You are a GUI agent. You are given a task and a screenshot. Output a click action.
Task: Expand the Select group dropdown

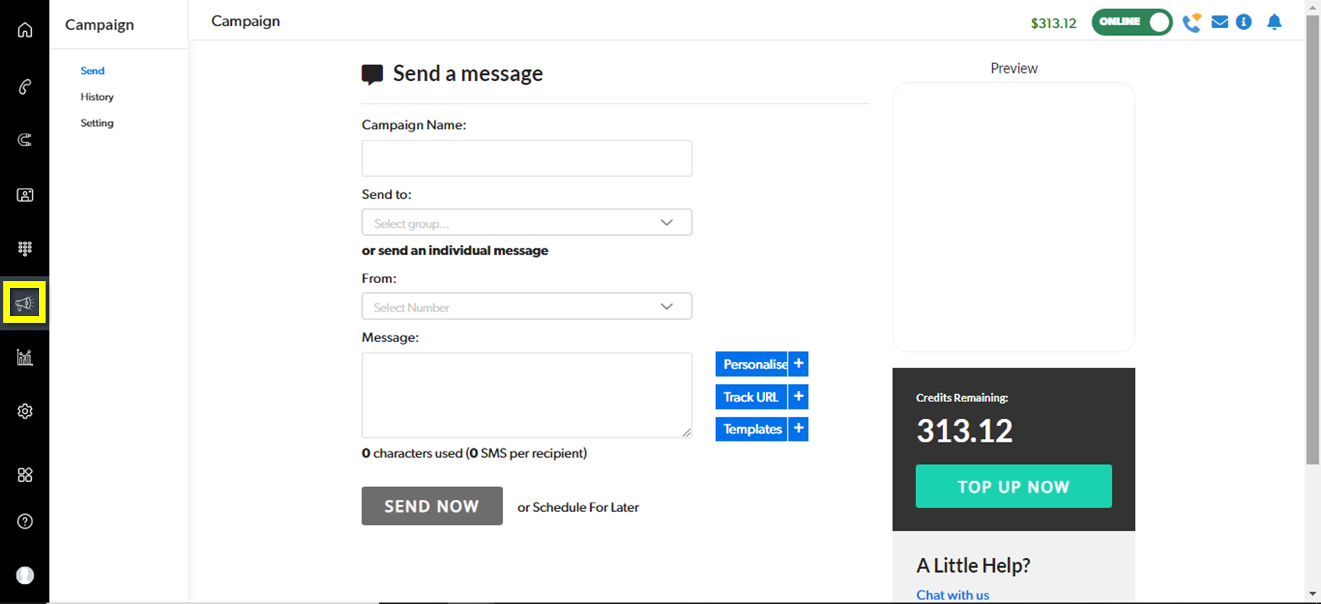(x=526, y=222)
